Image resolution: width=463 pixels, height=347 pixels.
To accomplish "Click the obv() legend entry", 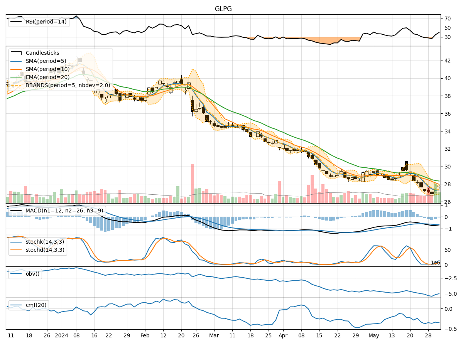I will point(32,274).
